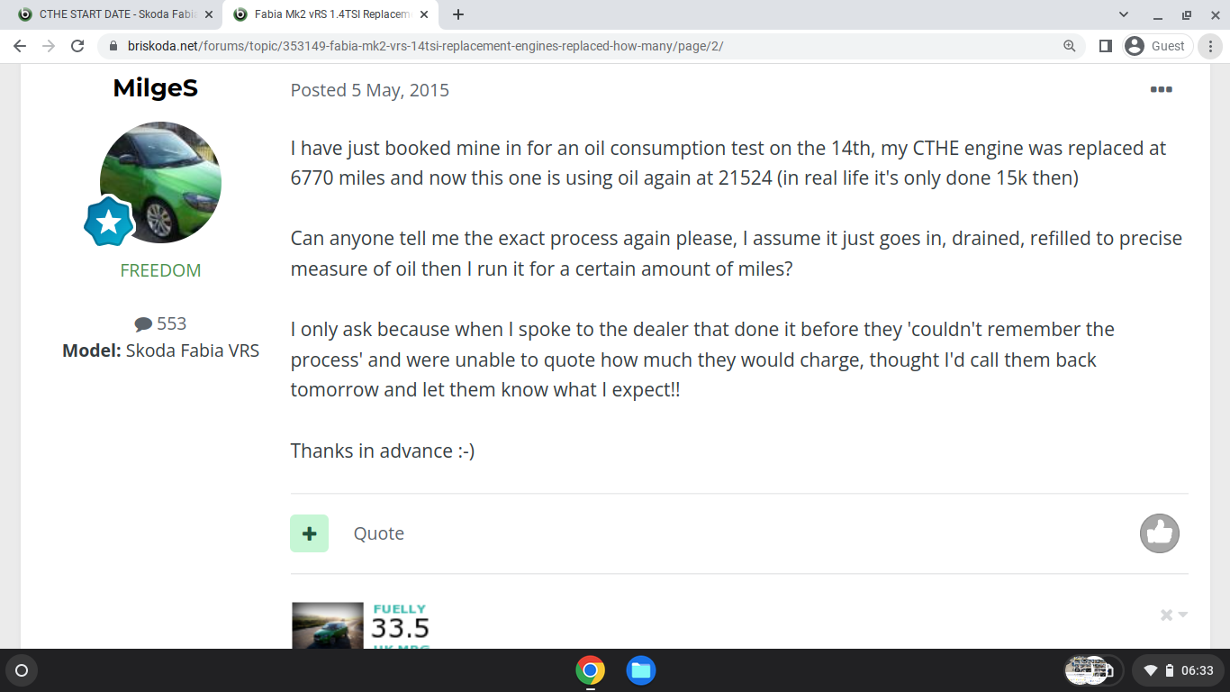Open a new tab with plus button

458,14
